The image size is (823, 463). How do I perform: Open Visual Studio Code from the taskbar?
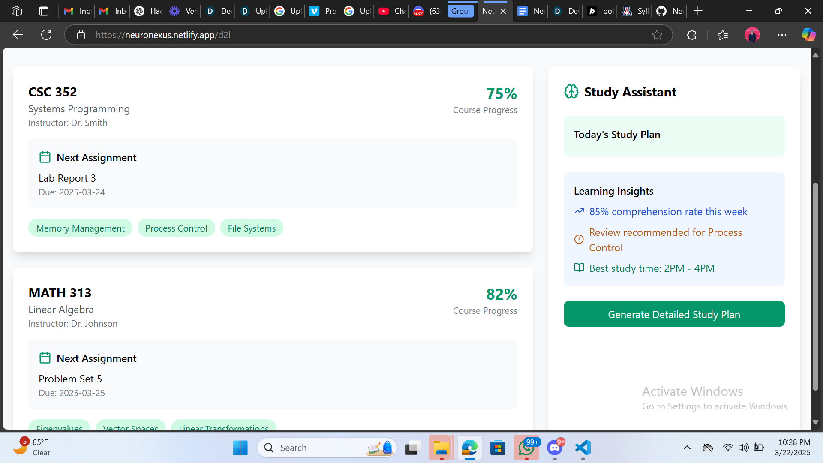coord(583,448)
